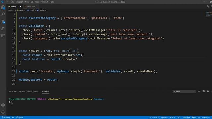Click the 'exceptedCategory' declaration on line 7
This screenshot has height=119, width=212.
click(x=42, y=18)
